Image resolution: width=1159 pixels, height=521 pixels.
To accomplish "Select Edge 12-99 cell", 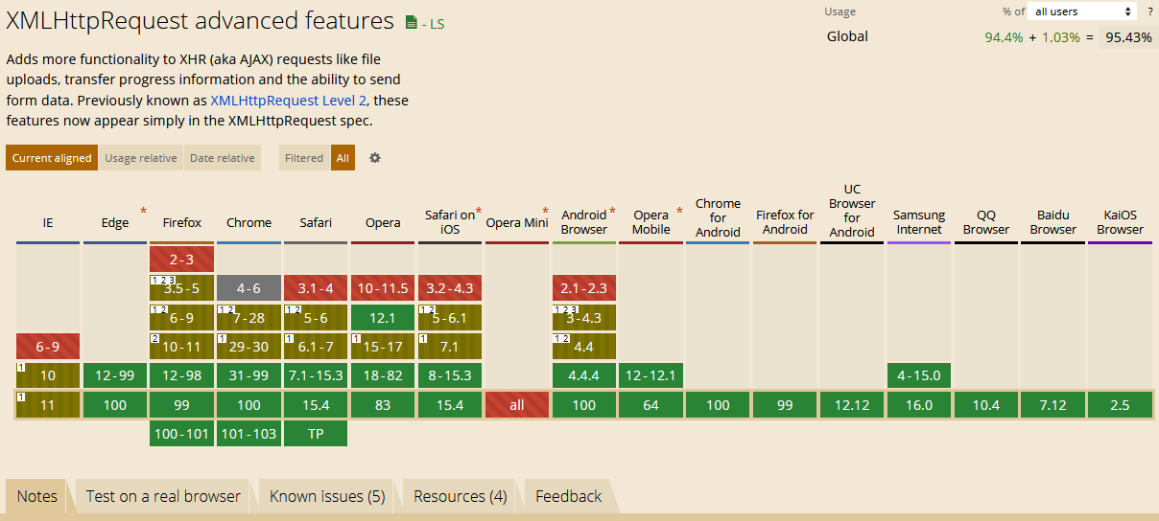I will (114, 375).
